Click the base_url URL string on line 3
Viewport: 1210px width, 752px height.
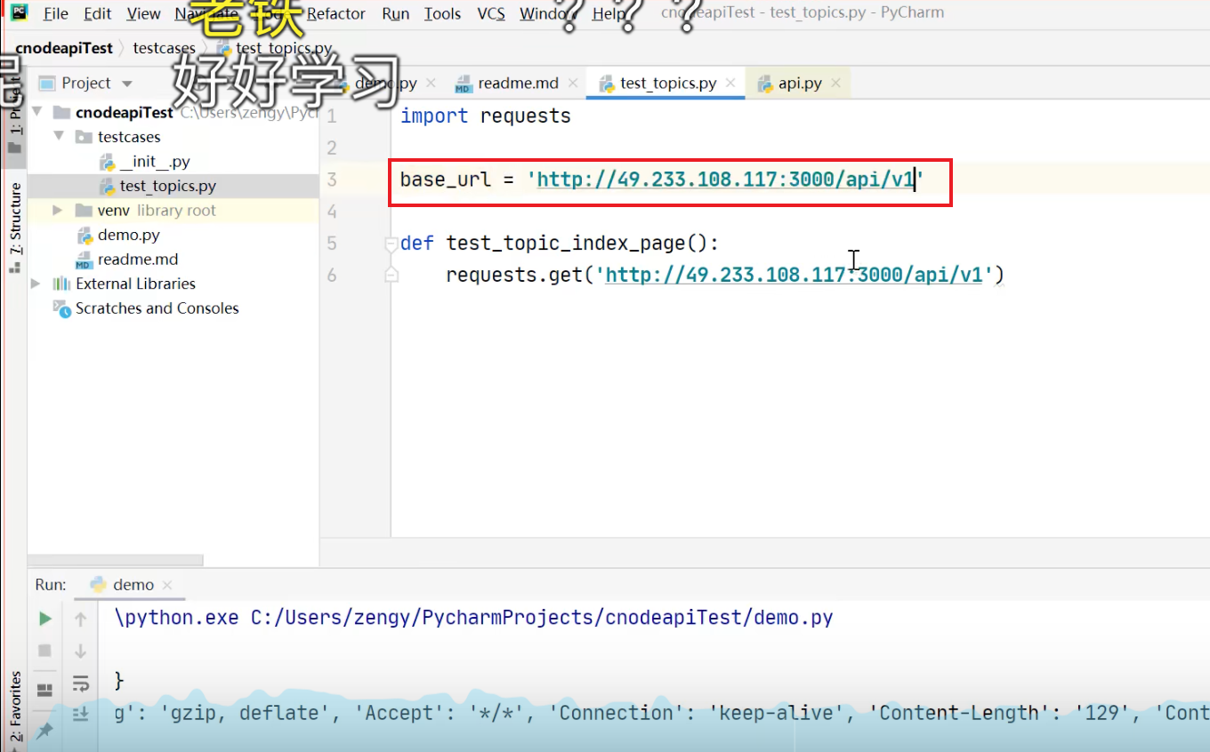pyautogui.click(x=725, y=180)
